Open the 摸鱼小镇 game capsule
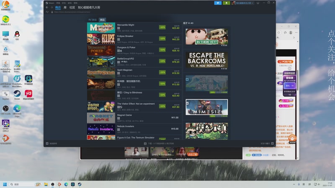 [206, 131]
